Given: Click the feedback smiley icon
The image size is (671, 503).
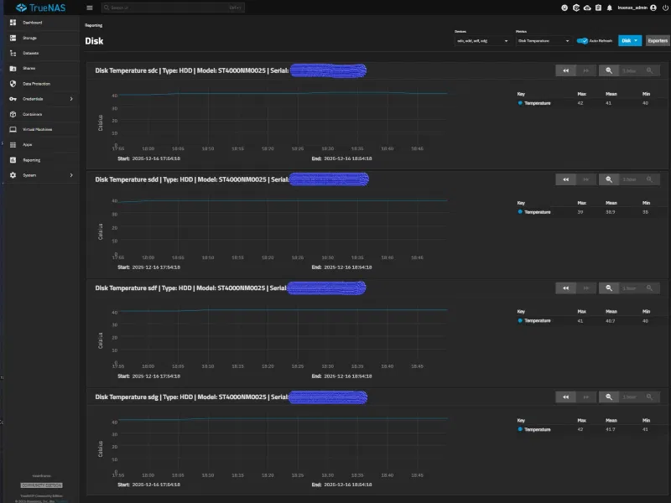Looking at the screenshot, I should point(564,8).
